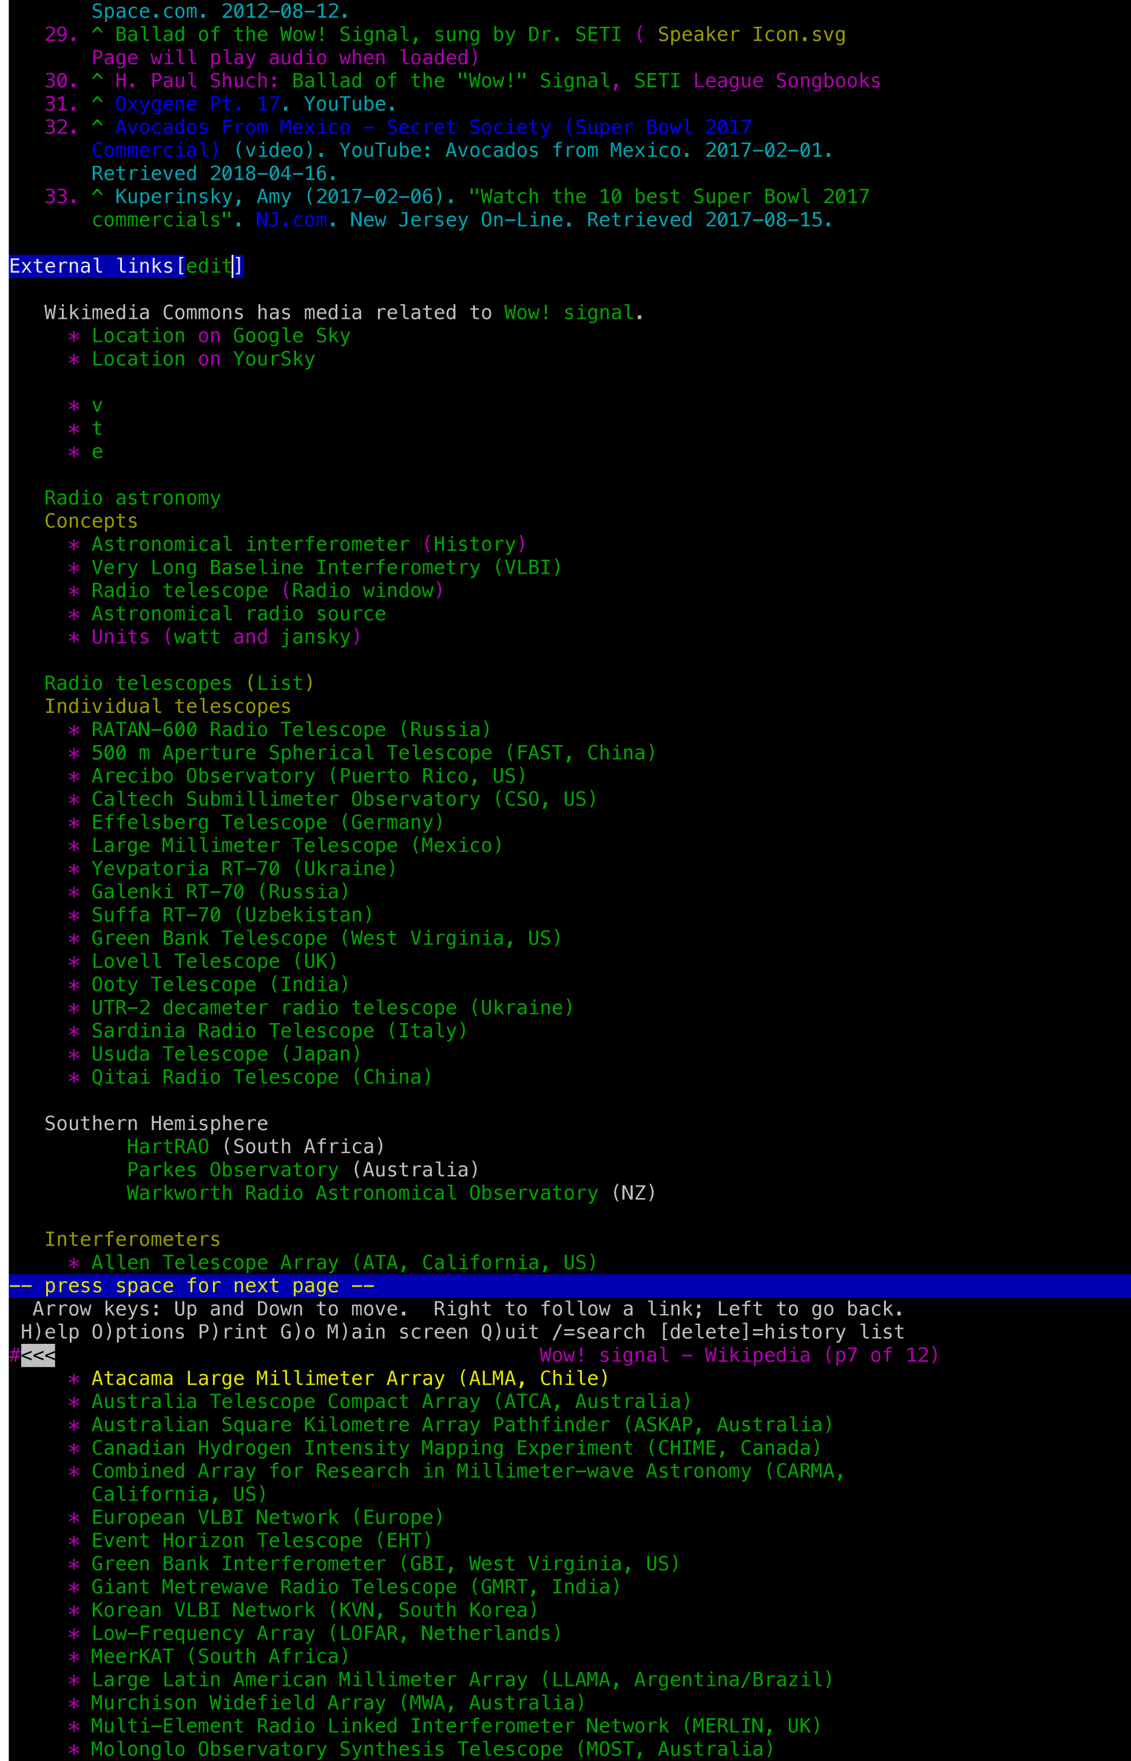Open the Radio telescopes heading link
Screen dimensions: 1131x1761
point(138,684)
